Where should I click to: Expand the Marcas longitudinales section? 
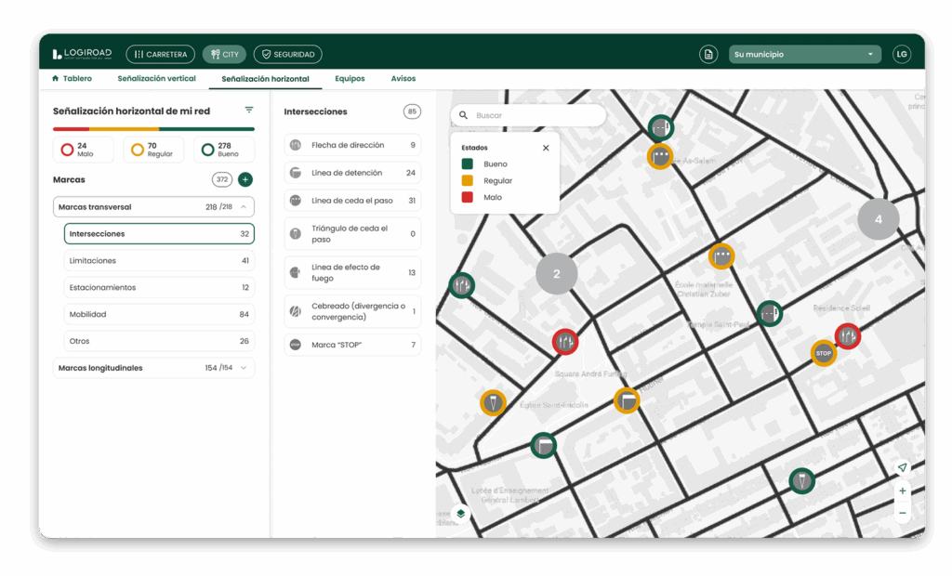pyautogui.click(x=244, y=368)
